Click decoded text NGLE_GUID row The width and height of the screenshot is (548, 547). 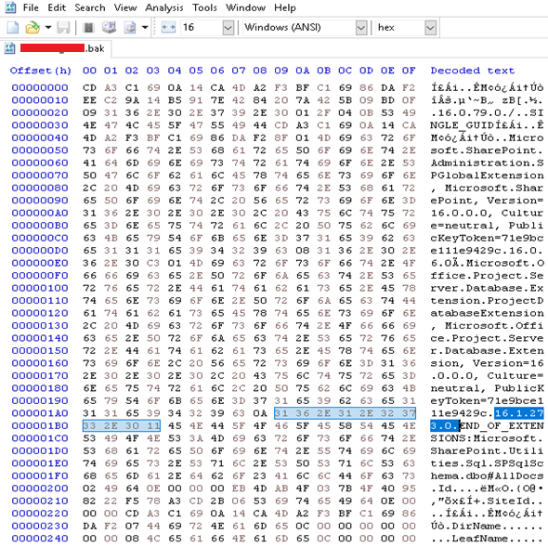click(487, 125)
